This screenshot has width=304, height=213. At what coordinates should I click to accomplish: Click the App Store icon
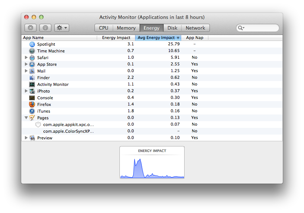click(32, 64)
